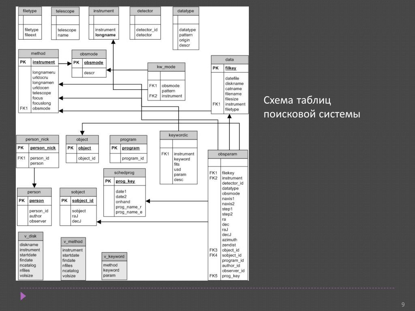Select the 'person' table header

tap(34, 192)
